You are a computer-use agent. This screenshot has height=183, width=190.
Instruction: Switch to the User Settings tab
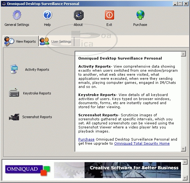(56, 41)
